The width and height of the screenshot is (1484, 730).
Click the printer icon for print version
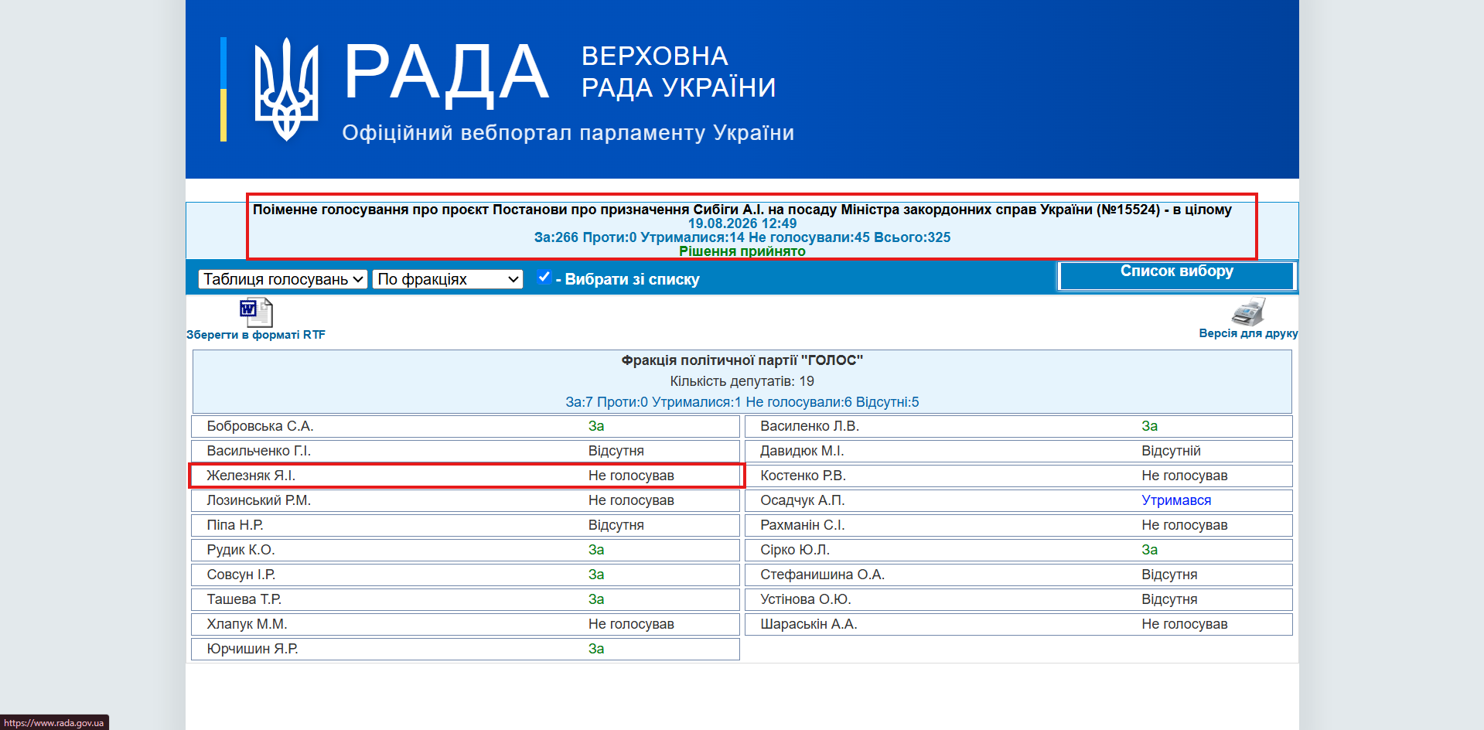tap(1248, 312)
